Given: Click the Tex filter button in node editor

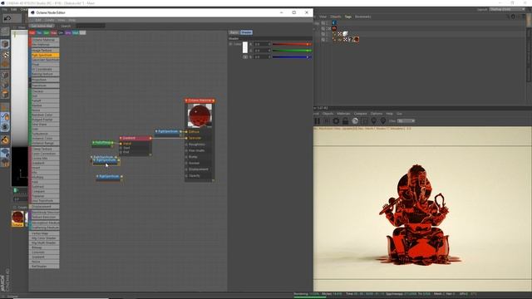Looking at the screenshot, I should pyautogui.click(x=39, y=33).
